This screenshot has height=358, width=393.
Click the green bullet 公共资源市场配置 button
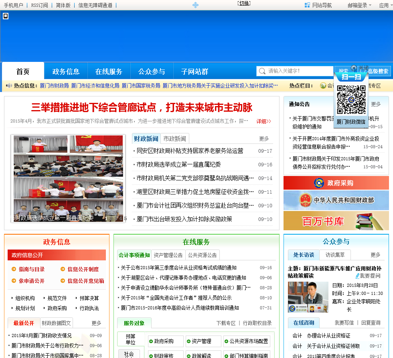[247, 341]
